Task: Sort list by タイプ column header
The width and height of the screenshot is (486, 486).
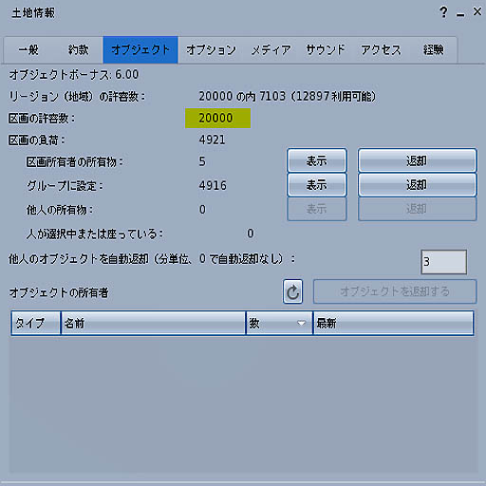Action: (36, 323)
